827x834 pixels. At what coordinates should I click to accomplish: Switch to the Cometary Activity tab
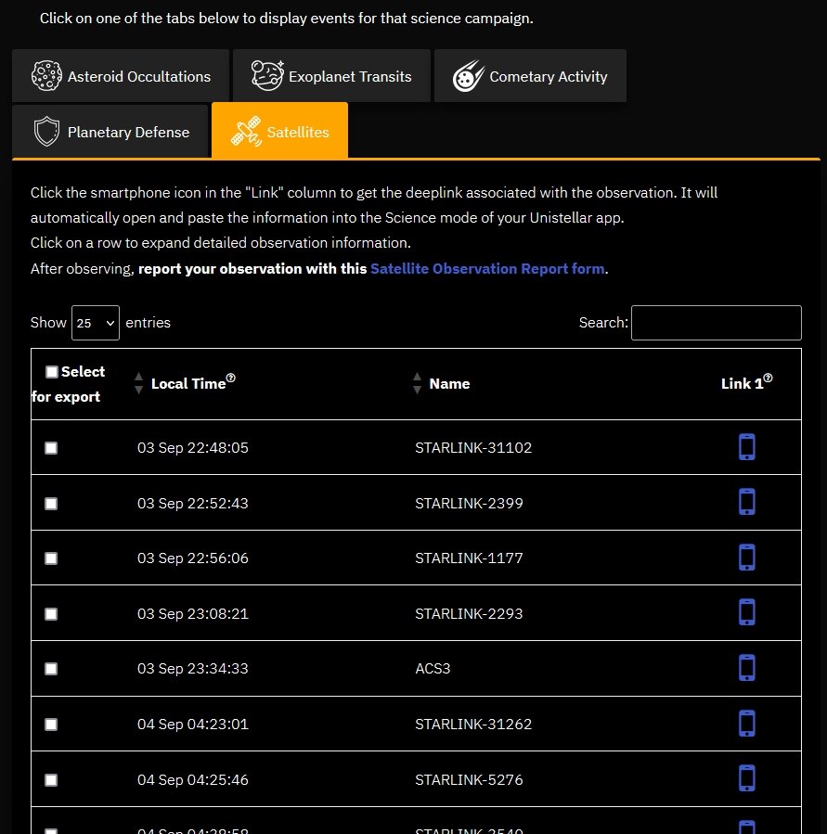530,77
